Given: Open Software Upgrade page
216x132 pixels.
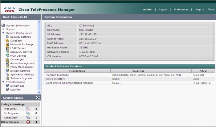Looking at the screenshot, I should [21, 78].
